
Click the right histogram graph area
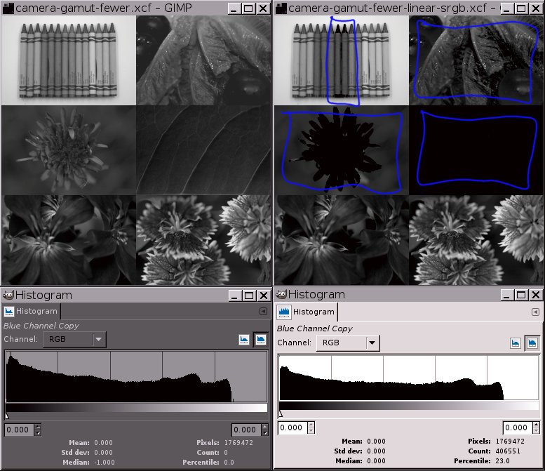tap(409, 378)
